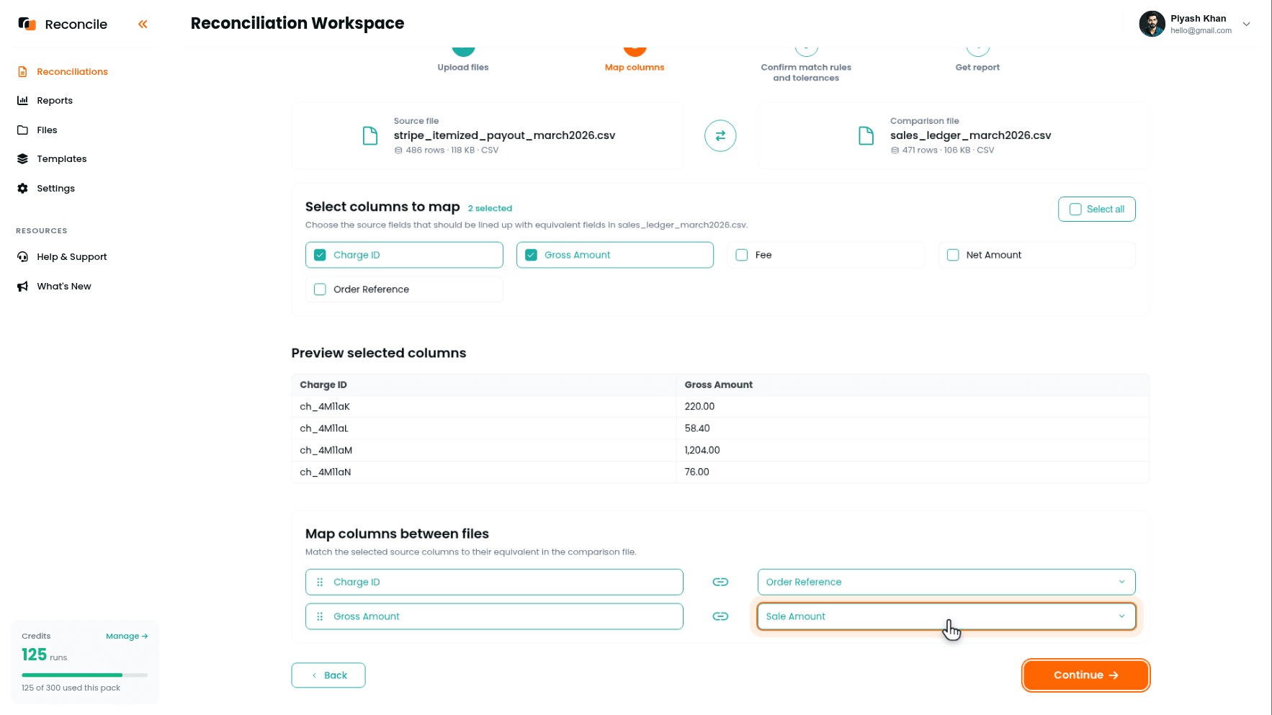Check the Fee column checkbox
The width and height of the screenshot is (1272, 715).
[x=742, y=255]
